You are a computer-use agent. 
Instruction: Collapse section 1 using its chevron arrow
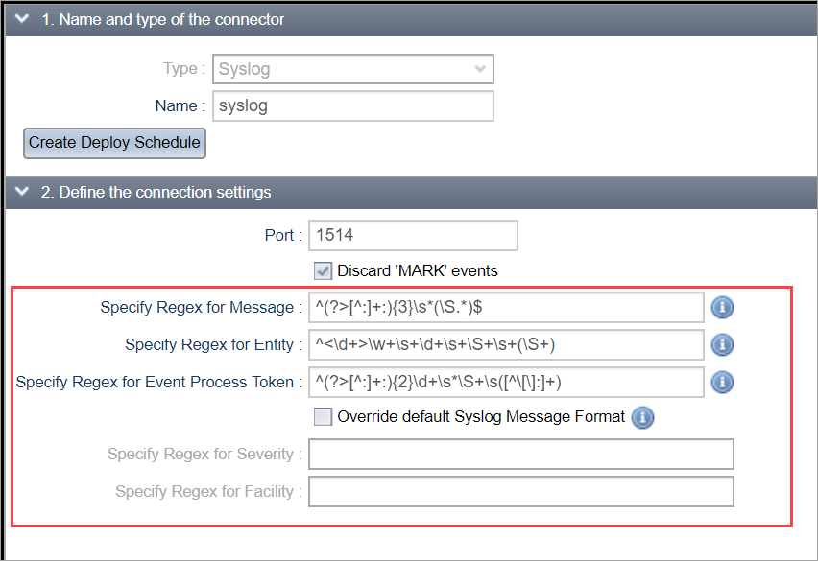[22, 19]
